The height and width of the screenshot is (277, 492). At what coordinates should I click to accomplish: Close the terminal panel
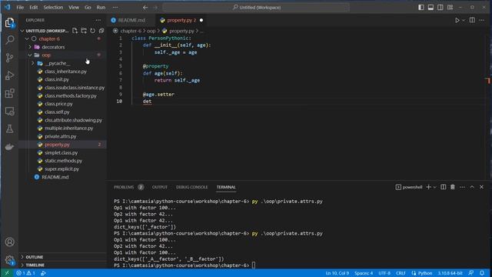tap(482, 187)
